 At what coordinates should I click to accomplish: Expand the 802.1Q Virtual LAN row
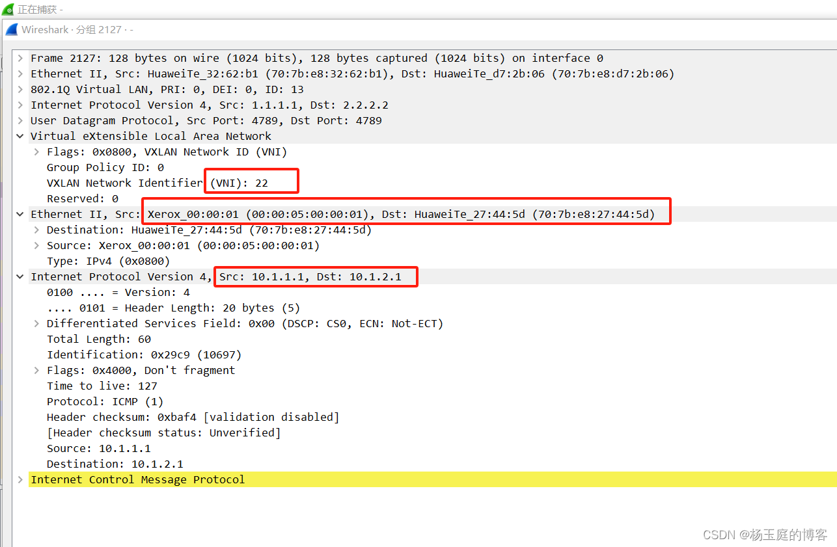[x=20, y=89]
